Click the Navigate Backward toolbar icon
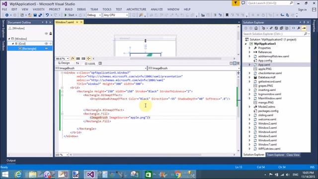 click(6, 15)
